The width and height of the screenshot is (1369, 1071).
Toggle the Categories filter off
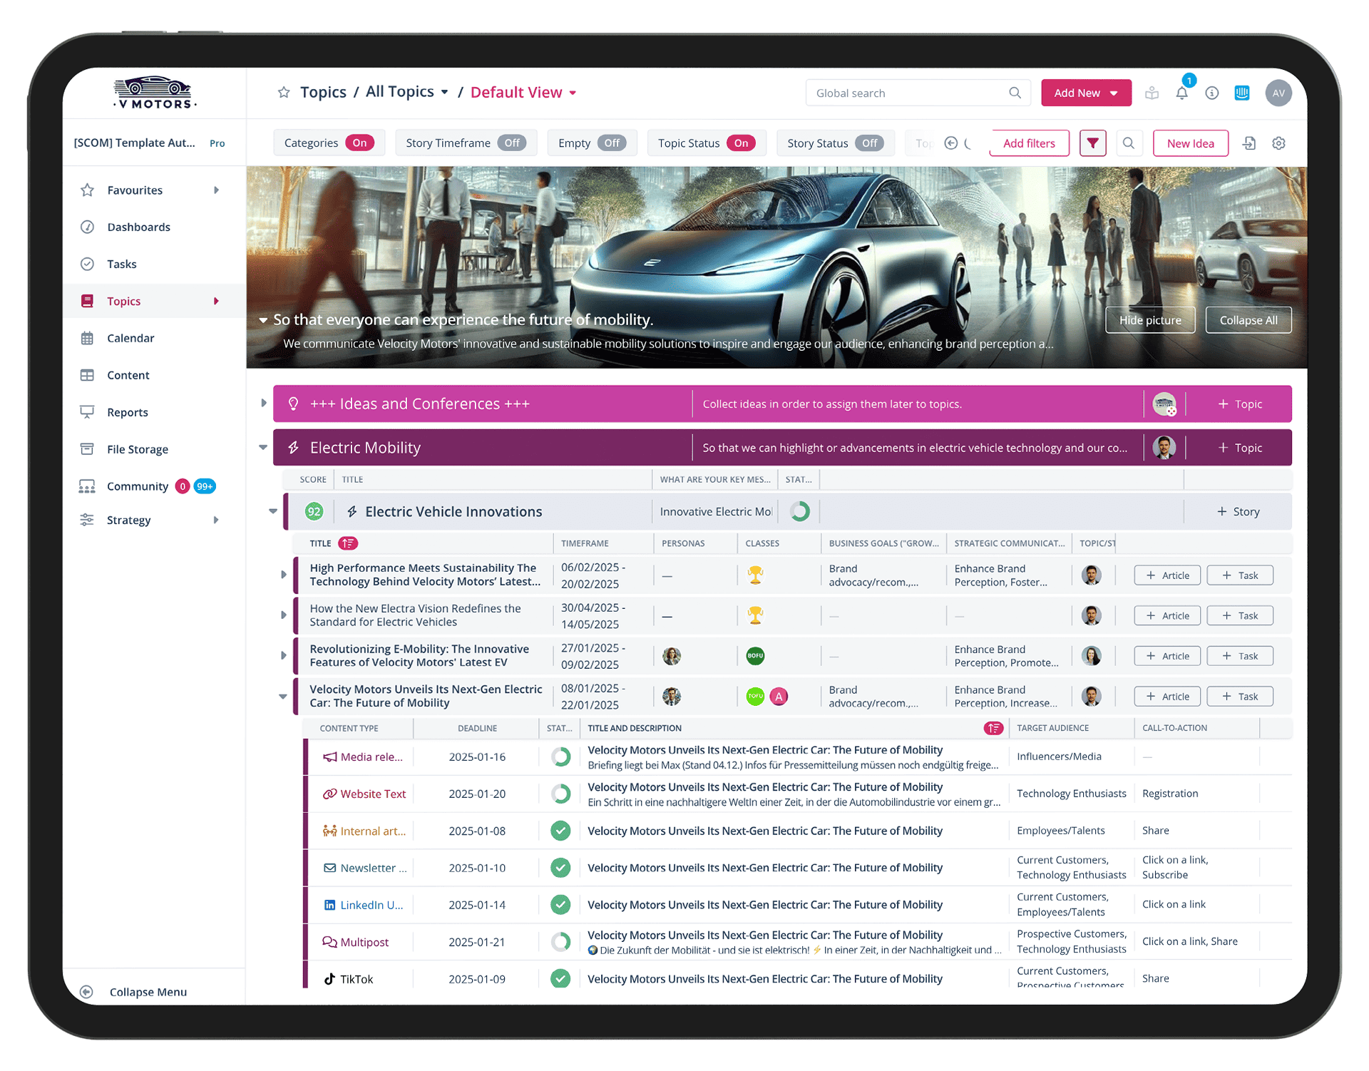[359, 143]
